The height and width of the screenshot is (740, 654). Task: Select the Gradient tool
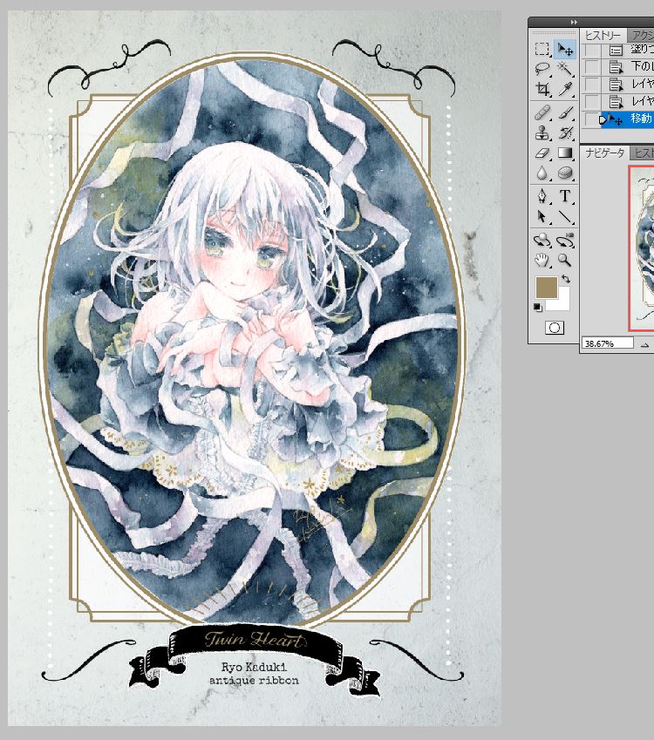point(565,153)
